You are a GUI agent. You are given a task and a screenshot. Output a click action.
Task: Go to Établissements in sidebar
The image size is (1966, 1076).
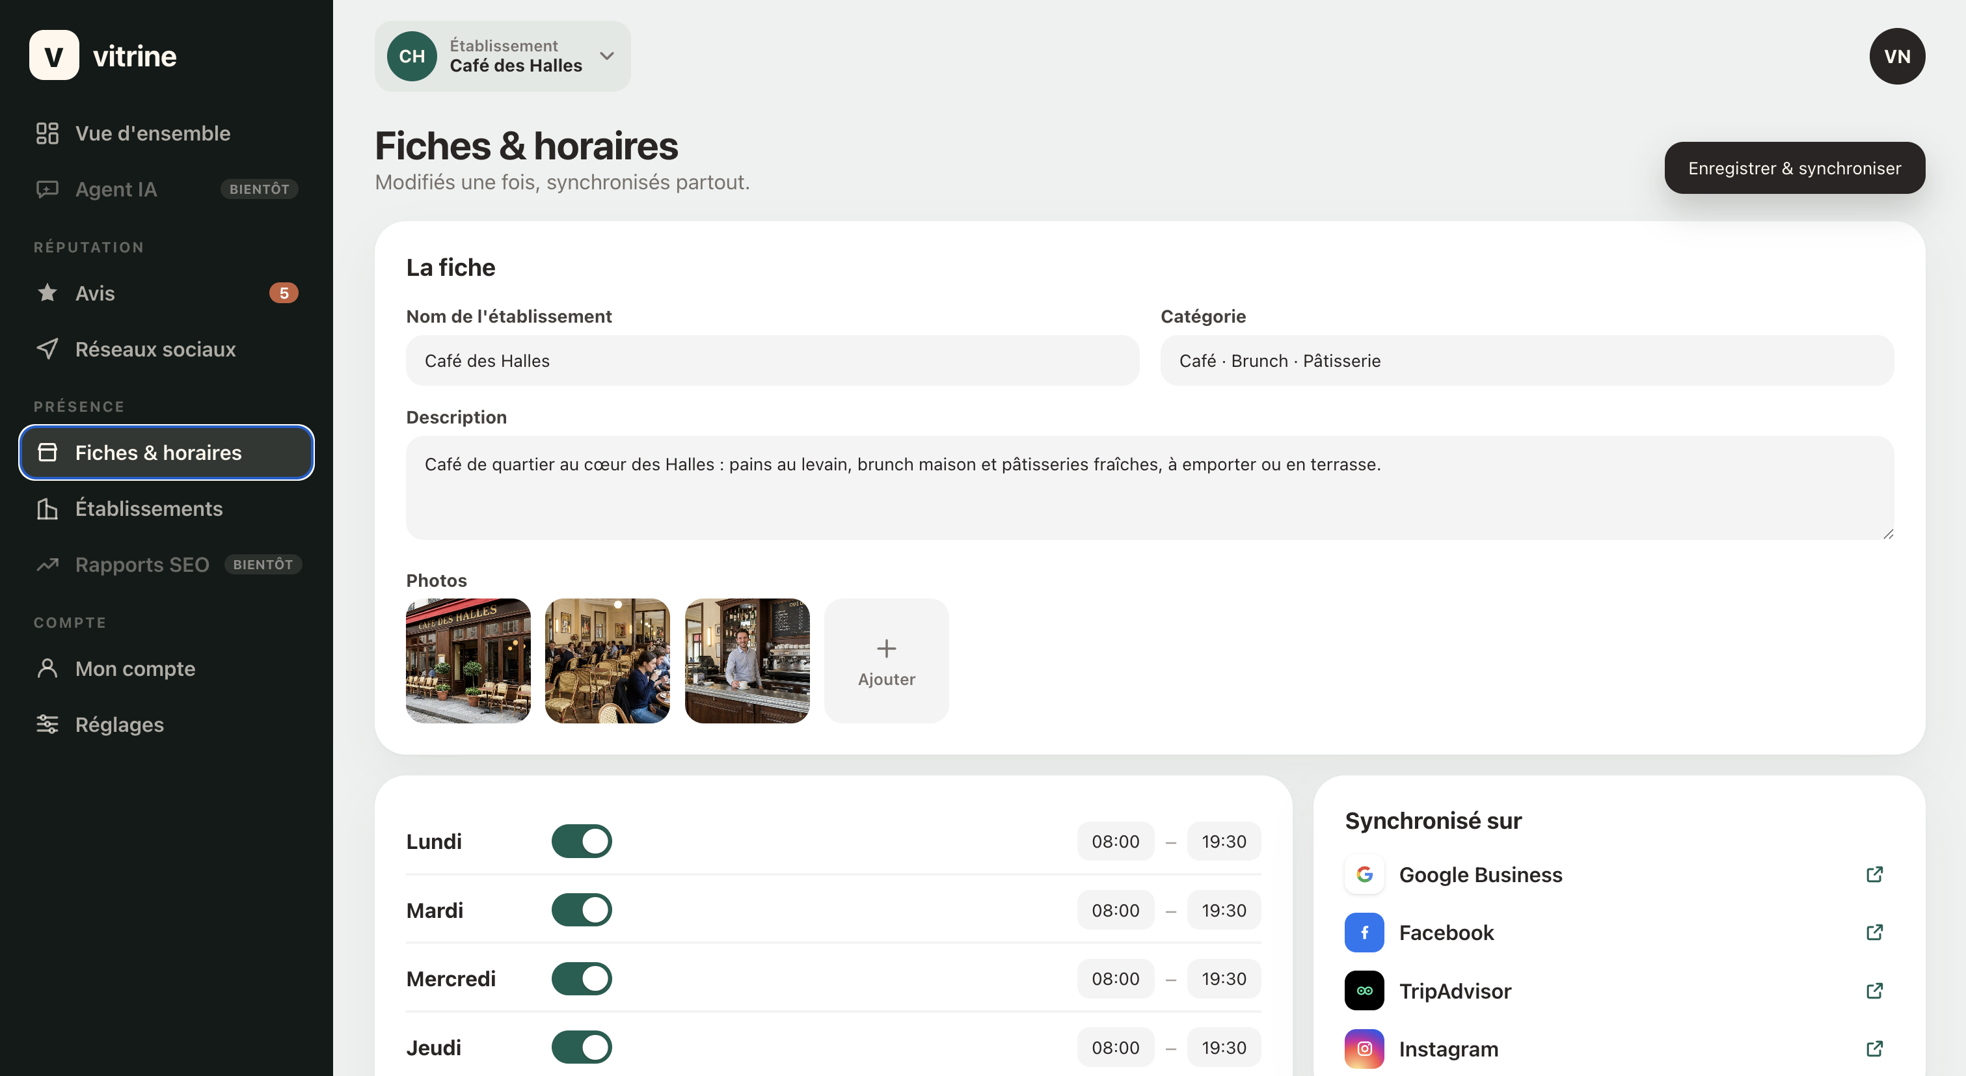(x=167, y=509)
